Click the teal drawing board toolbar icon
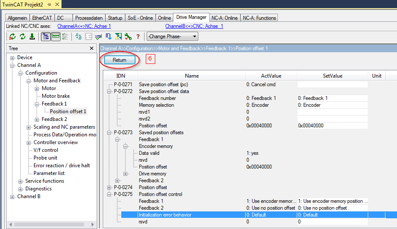Image resolution: width=397 pixels, height=229 pixels. pos(118,36)
